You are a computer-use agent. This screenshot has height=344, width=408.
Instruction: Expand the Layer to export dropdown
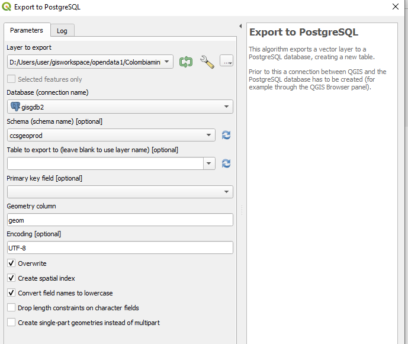pyautogui.click(x=168, y=62)
